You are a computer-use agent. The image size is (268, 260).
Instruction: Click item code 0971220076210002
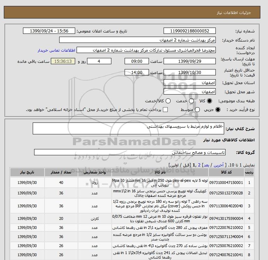pos(226,228)
